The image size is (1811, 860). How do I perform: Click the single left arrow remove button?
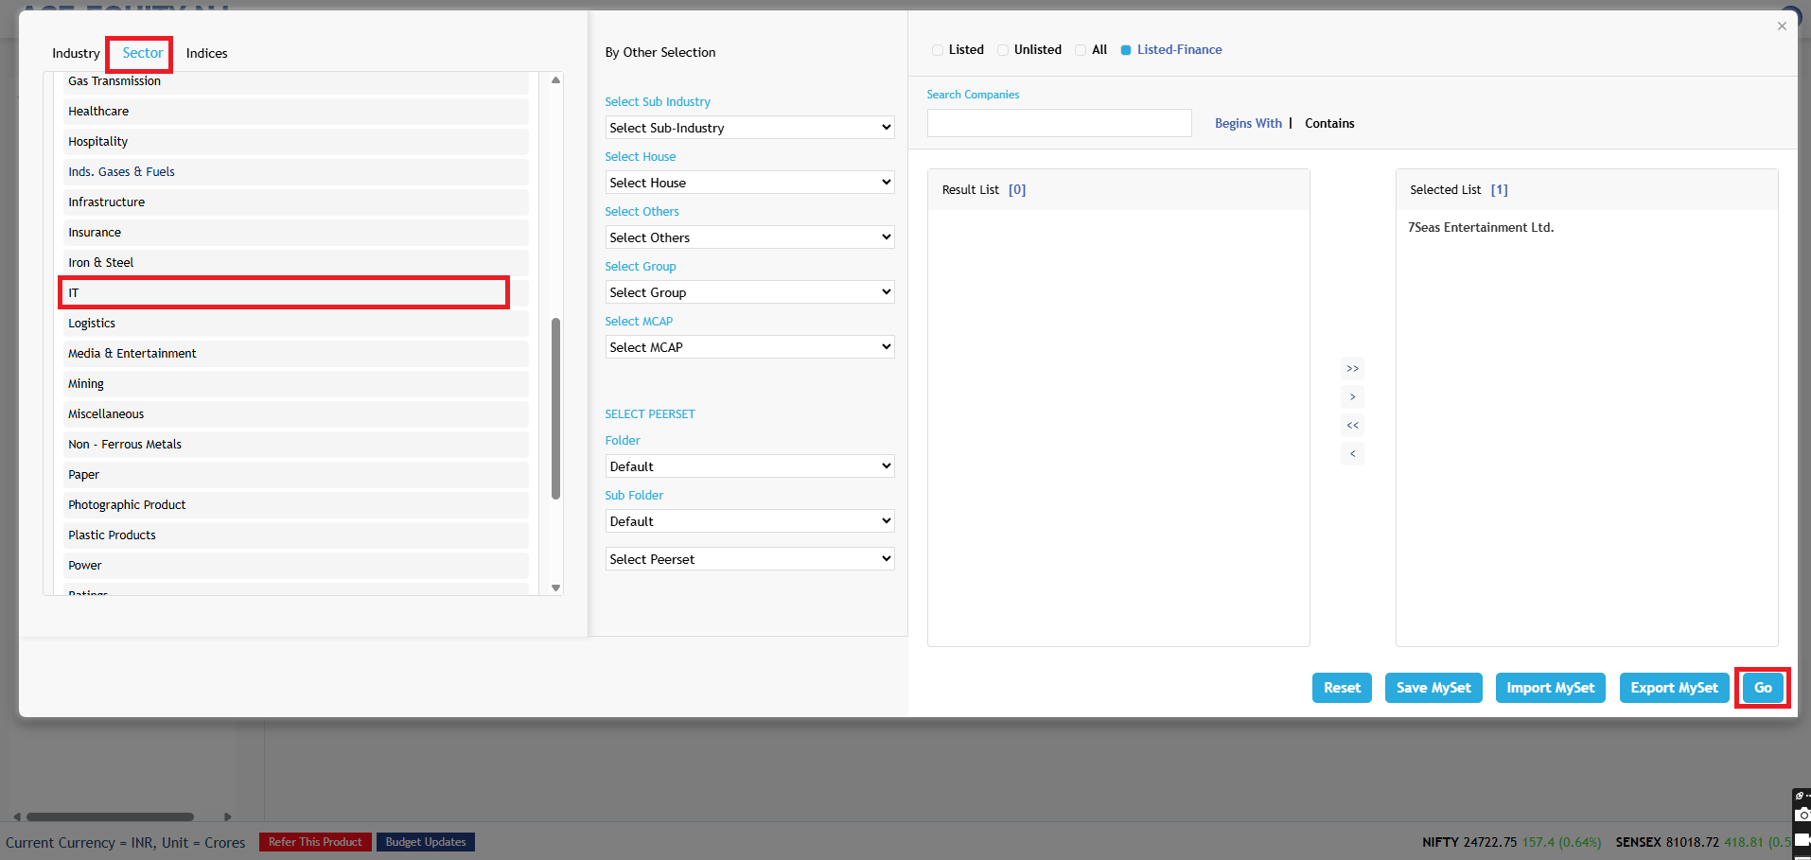pos(1352,454)
